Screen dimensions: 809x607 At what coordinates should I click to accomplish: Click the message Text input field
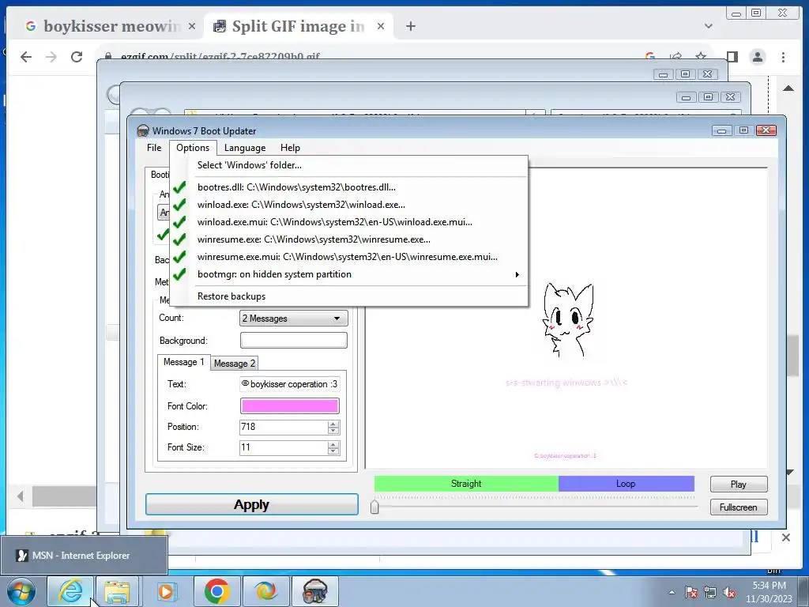coord(289,384)
